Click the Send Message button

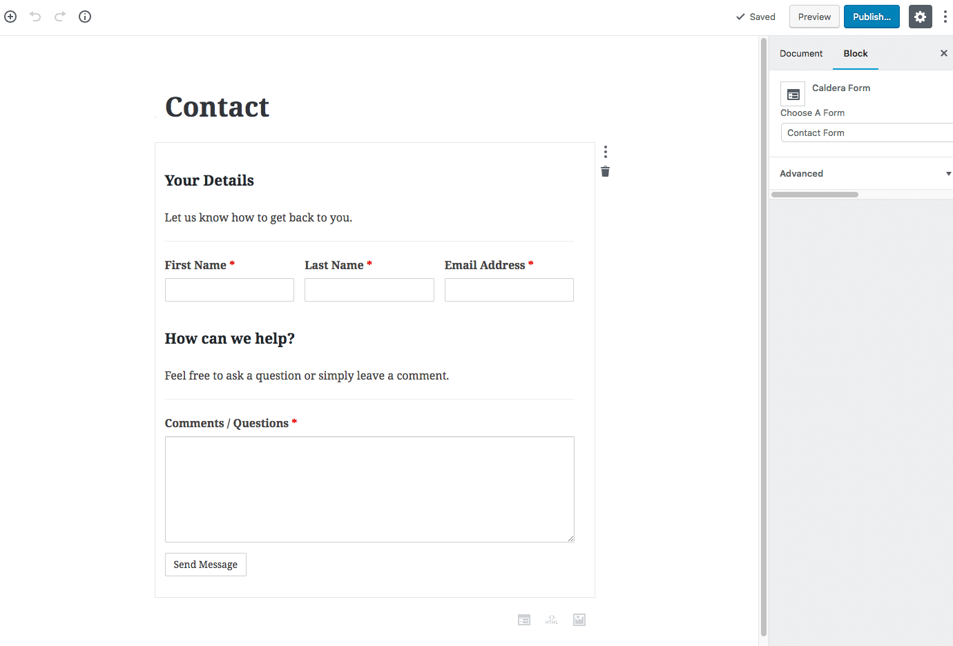(206, 565)
